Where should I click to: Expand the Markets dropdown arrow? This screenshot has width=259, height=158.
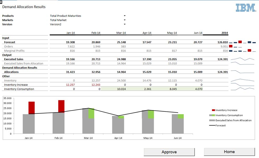[x=125, y=20]
